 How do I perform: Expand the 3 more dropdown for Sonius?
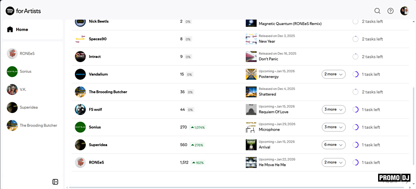pos(333,127)
